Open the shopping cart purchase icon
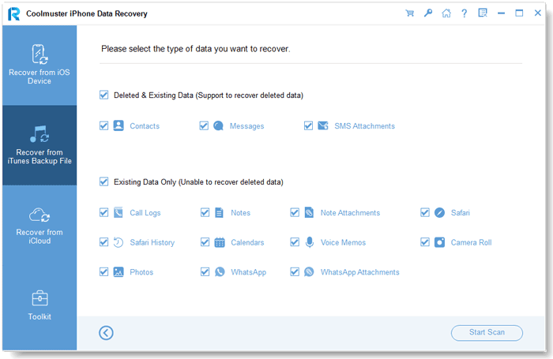The image size is (553, 359). (x=409, y=13)
